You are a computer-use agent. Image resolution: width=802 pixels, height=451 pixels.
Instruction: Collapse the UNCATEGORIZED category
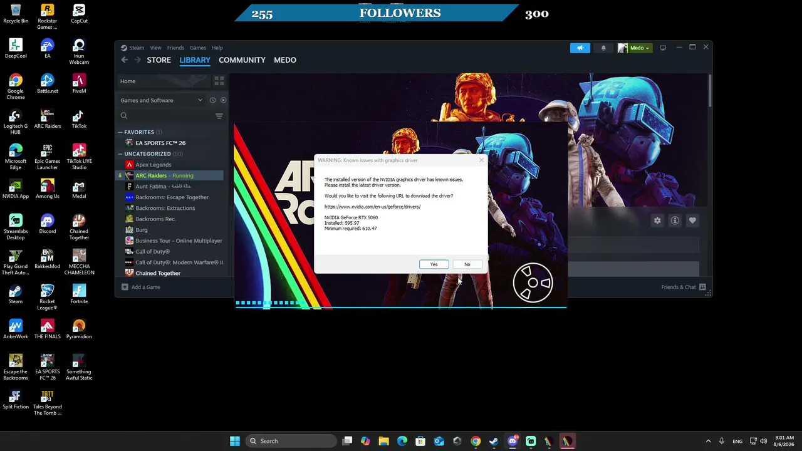click(x=120, y=154)
